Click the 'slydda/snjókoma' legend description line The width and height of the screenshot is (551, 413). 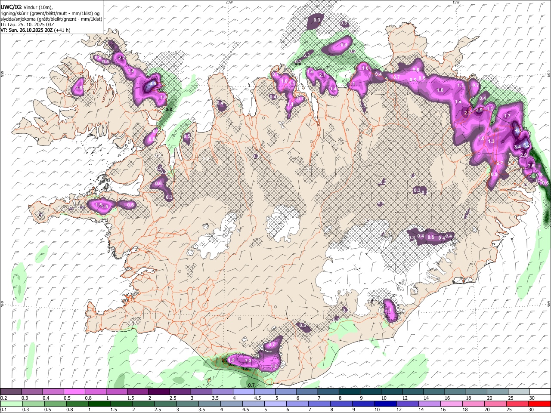(x=51, y=19)
